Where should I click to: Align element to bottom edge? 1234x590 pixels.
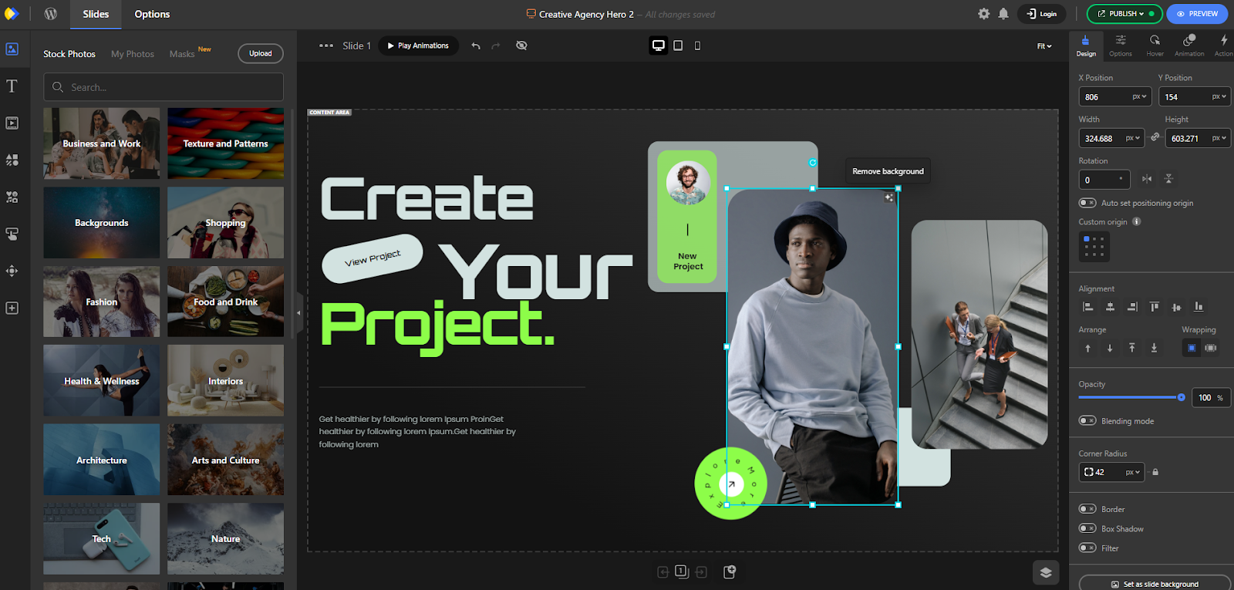pyautogui.click(x=1199, y=307)
